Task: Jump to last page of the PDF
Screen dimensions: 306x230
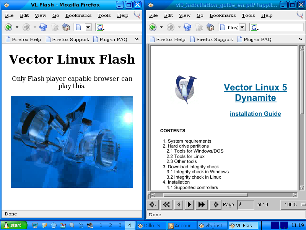Action: pos(201,205)
